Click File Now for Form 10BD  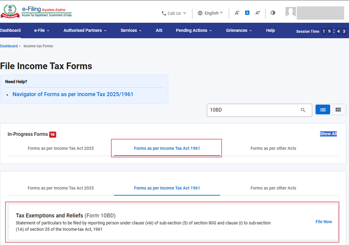[x=324, y=222]
